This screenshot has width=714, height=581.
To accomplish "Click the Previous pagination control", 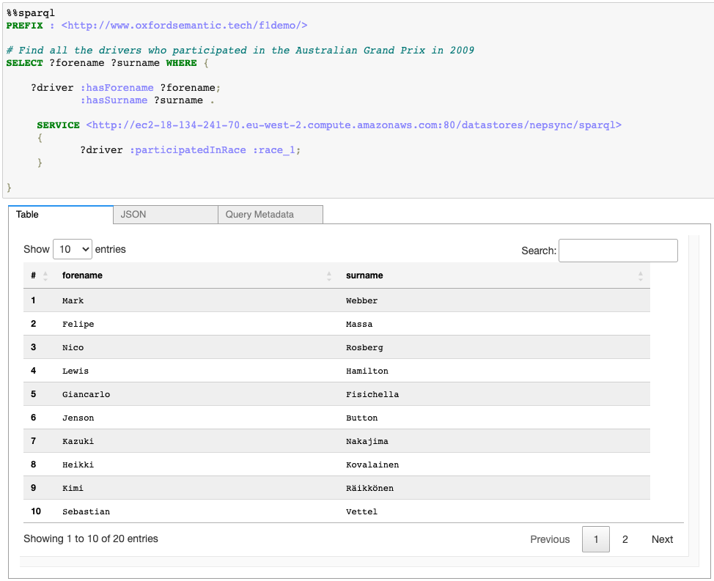I will [550, 539].
